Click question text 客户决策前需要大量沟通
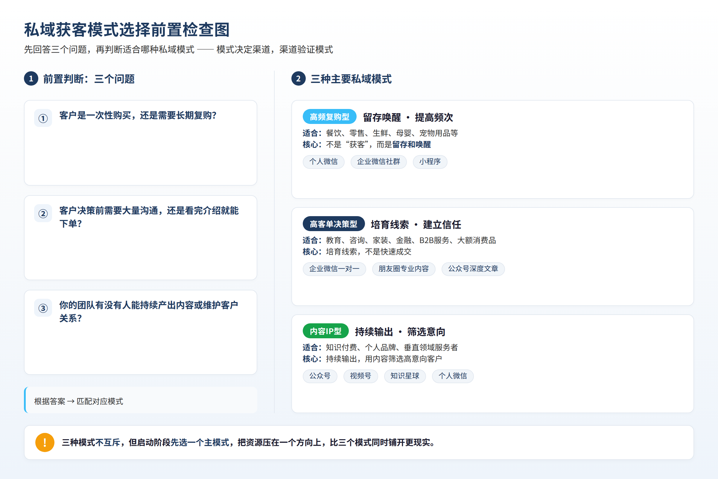Screen dimensions: 718x479 (149, 217)
